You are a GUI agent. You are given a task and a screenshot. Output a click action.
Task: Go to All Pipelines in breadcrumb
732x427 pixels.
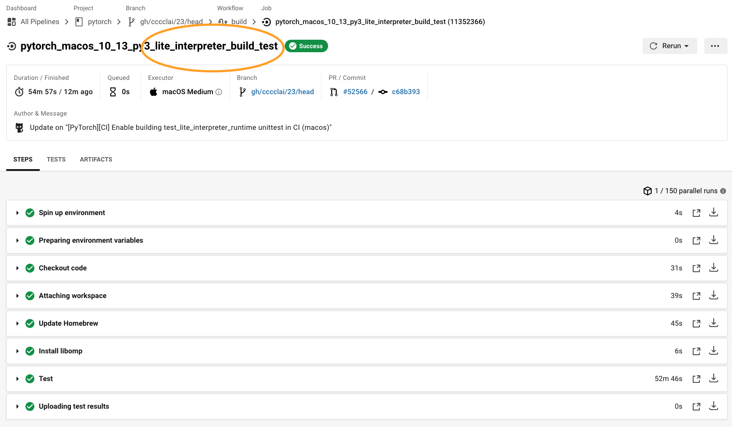[40, 22]
